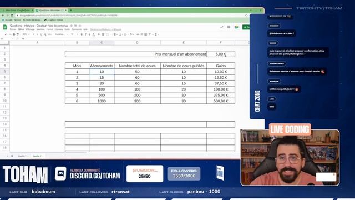Screen dimensions: 355x200
Task: Open the font family dropdown
Action: [x=61, y=34]
